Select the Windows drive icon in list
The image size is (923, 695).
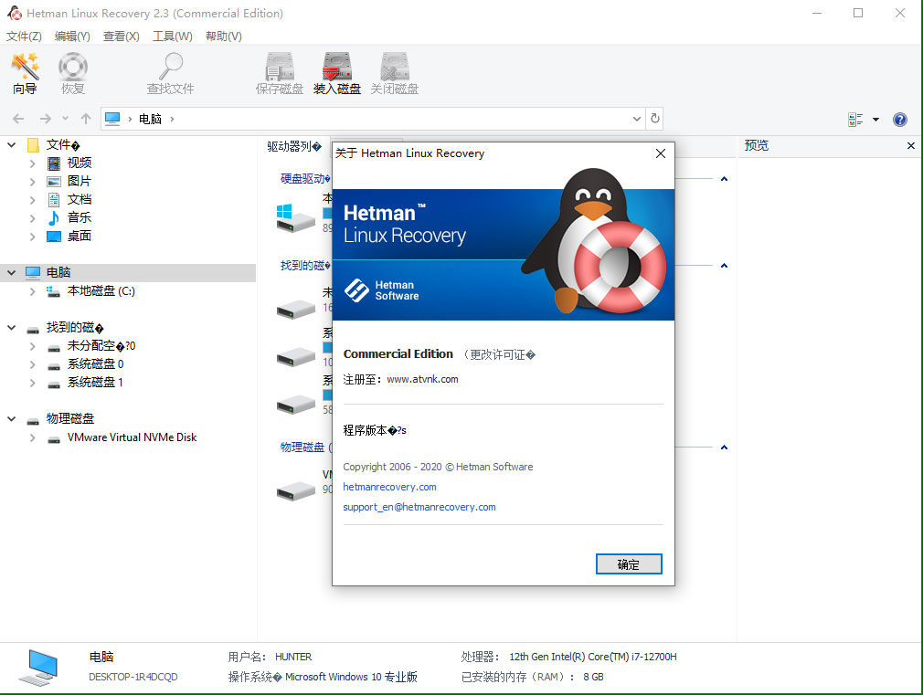295,217
